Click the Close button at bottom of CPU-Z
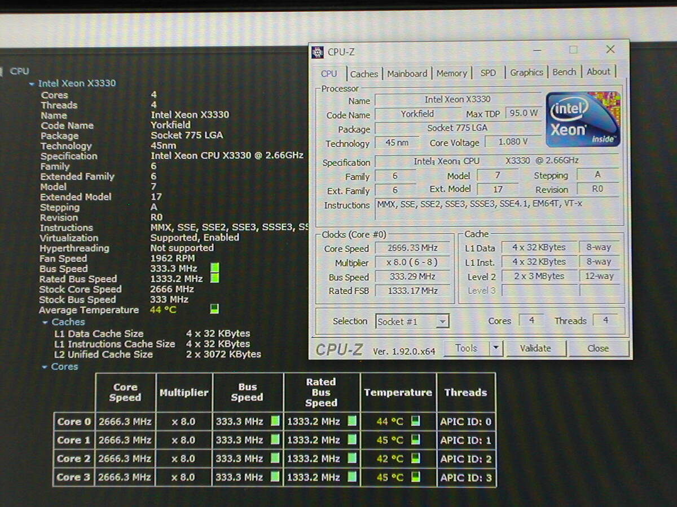The height and width of the screenshot is (507, 677). click(598, 348)
